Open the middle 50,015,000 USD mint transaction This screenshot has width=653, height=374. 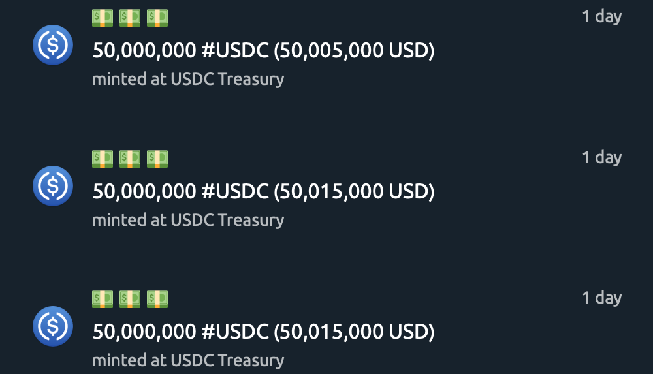(x=263, y=191)
